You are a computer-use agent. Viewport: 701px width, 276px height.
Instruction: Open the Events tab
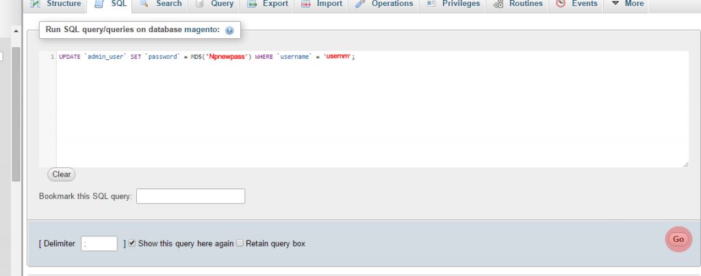coord(577,4)
